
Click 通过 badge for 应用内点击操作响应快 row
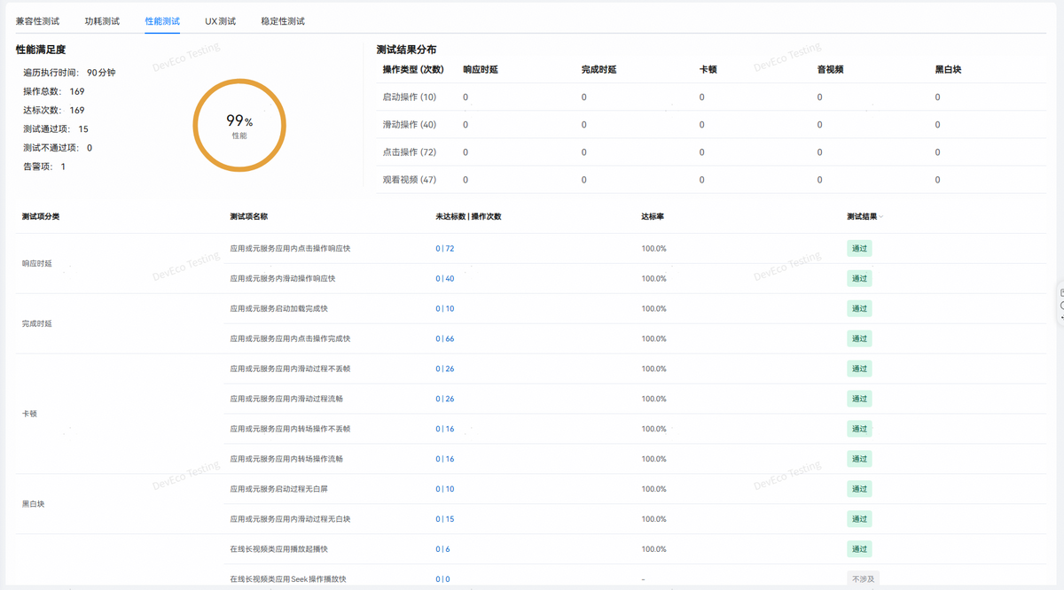coord(859,249)
